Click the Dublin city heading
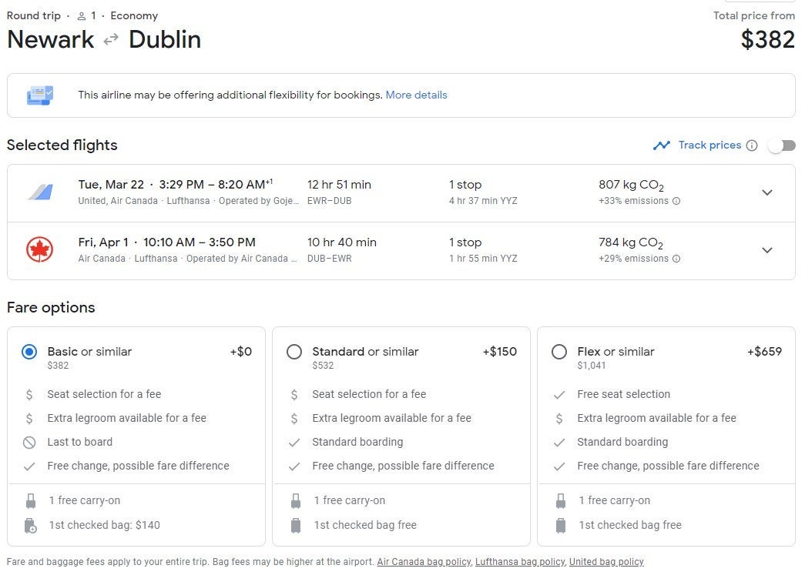 (165, 39)
